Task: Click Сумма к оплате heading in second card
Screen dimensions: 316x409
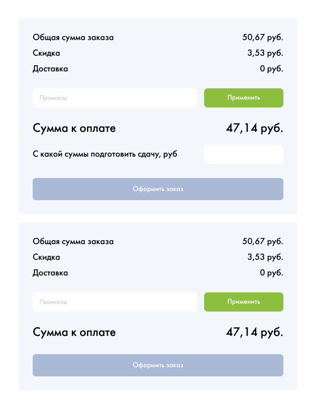Action: [x=74, y=332]
